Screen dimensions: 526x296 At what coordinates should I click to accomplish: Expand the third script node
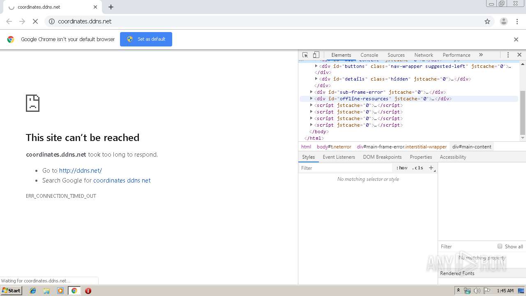[311, 118]
